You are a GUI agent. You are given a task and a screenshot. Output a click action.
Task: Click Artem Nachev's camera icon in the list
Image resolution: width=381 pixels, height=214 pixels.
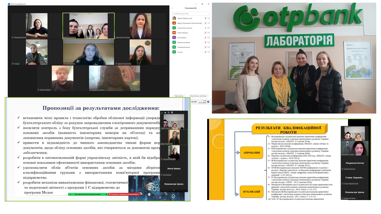209,33
